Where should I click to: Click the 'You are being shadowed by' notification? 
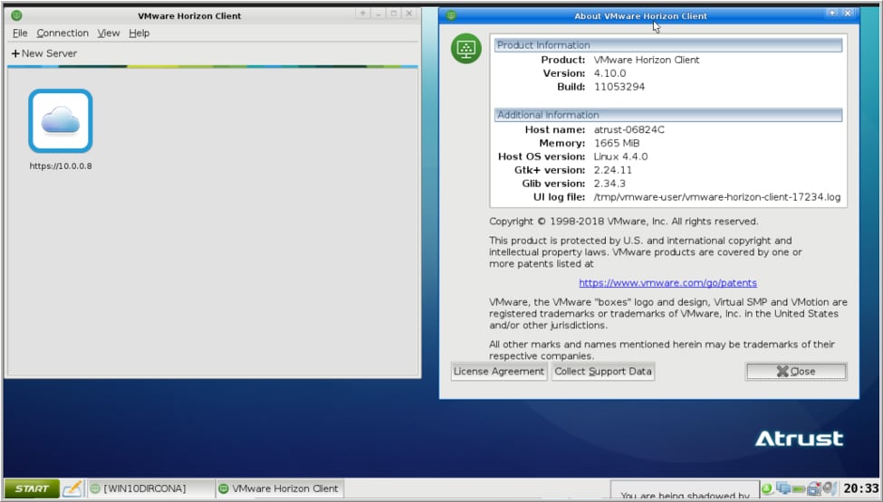click(685, 489)
